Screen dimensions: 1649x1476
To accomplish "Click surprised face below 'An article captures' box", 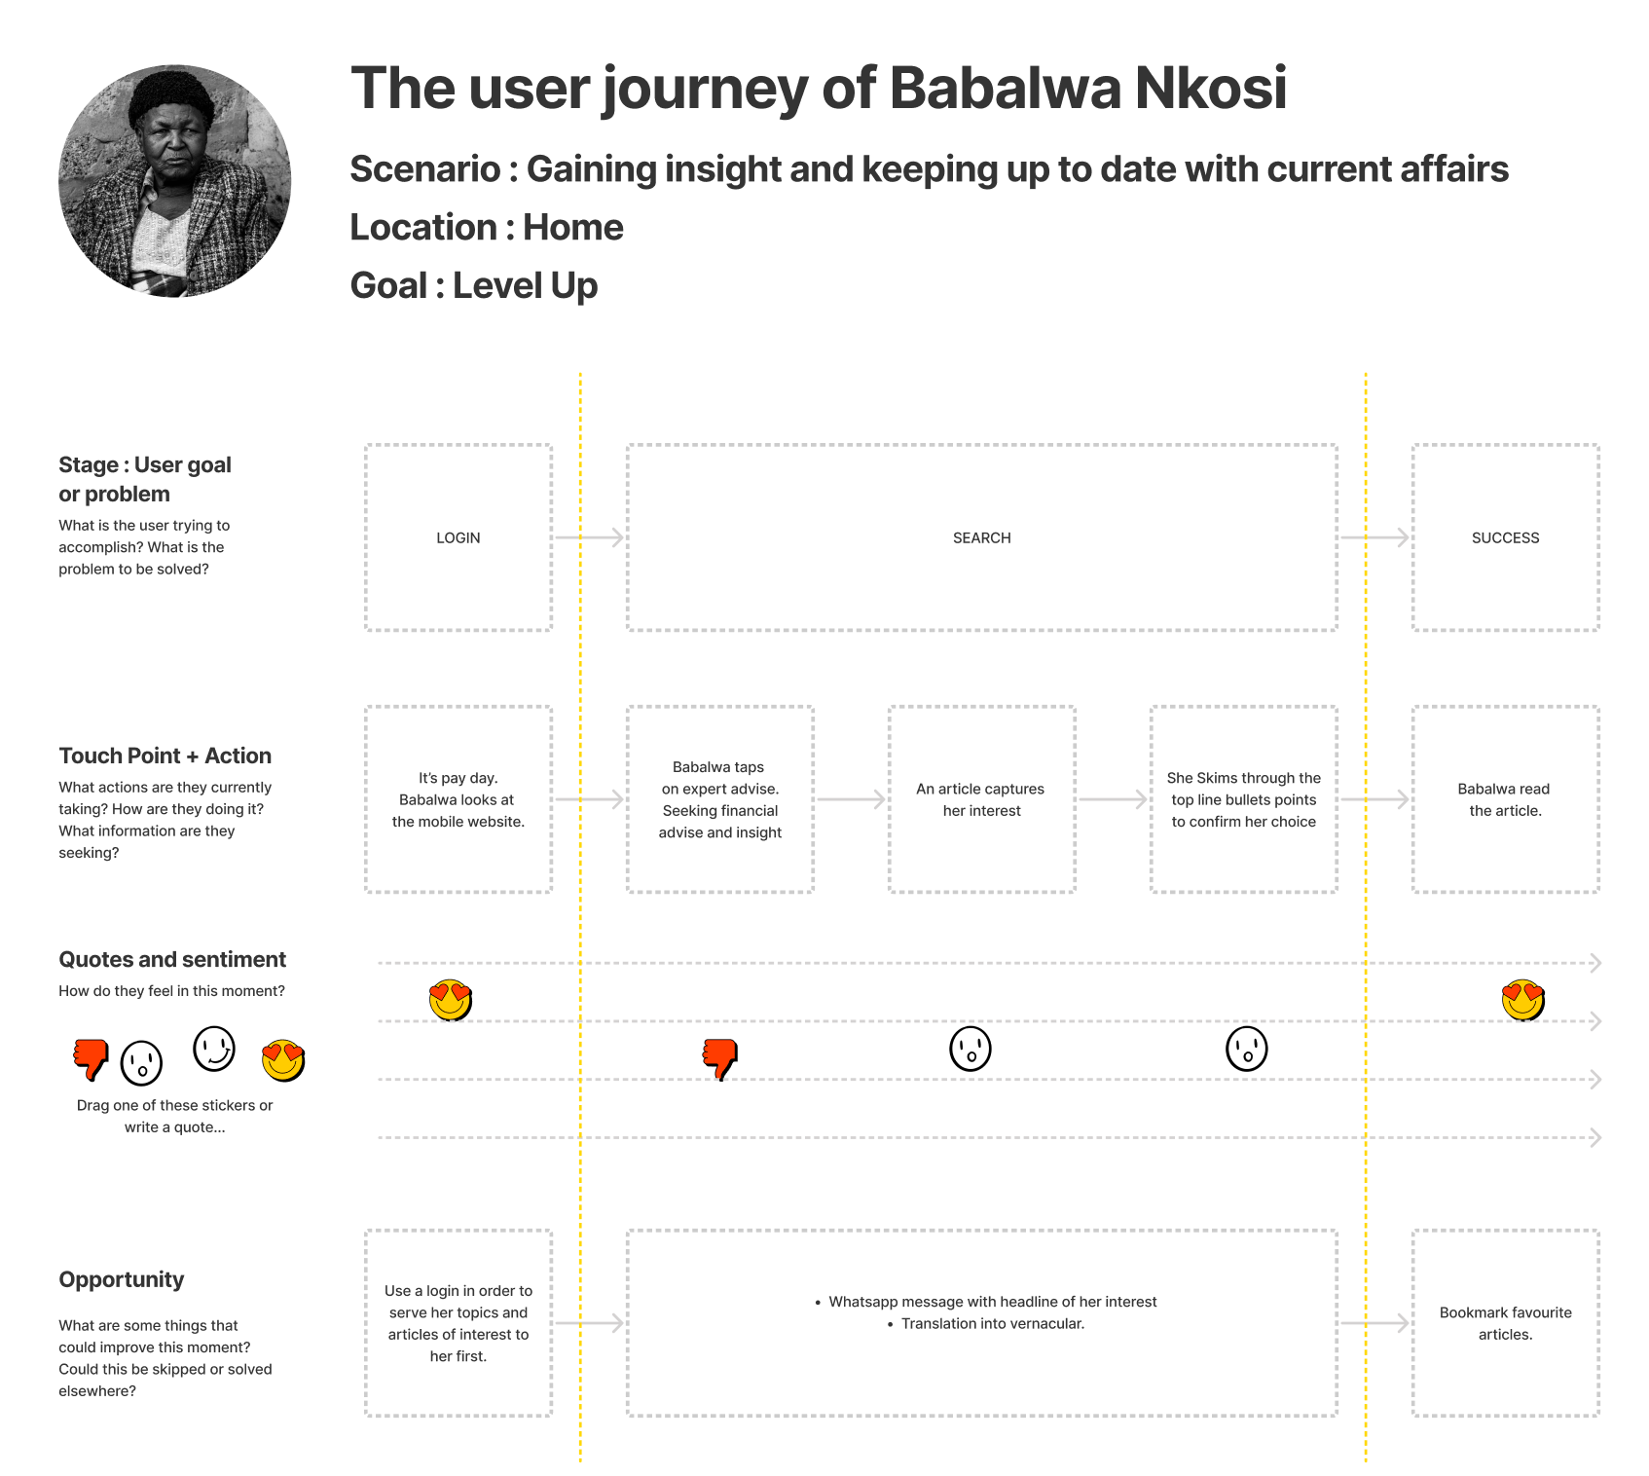I will point(971,1049).
